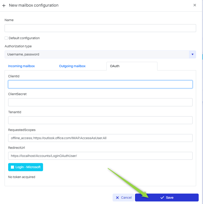Viewport: 203px width, 204px height.
Task: Select the TenantId text box
Action: click(x=100, y=120)
